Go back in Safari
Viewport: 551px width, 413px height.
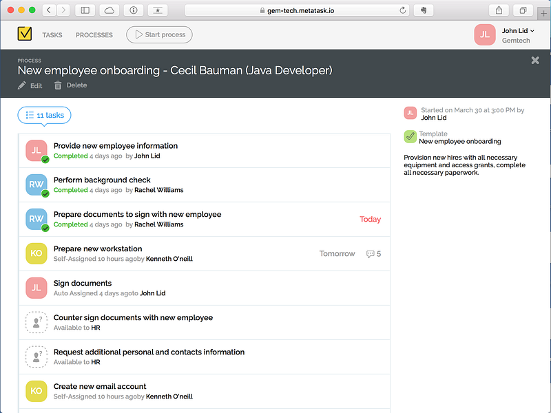[49, 10]
